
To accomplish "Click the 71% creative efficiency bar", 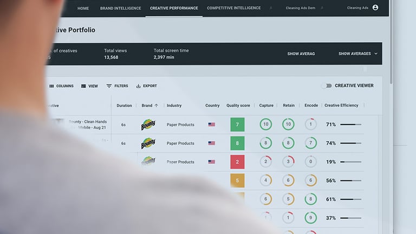I will tap(351, 125).
